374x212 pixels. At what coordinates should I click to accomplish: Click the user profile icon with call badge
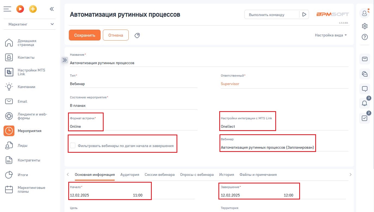(x=364, y=13)
